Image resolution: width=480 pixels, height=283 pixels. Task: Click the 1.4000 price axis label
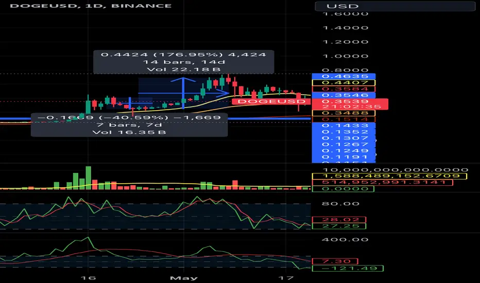[x=345, y=28]
